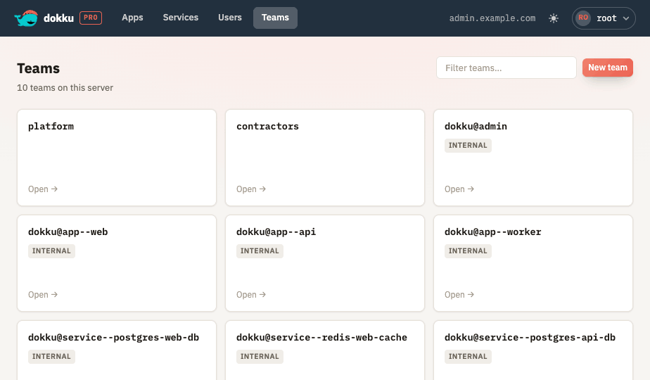Click INTERNAL badge on postgres-api-db card
Screen dimensions: 650x380
[x=468, y=356]
